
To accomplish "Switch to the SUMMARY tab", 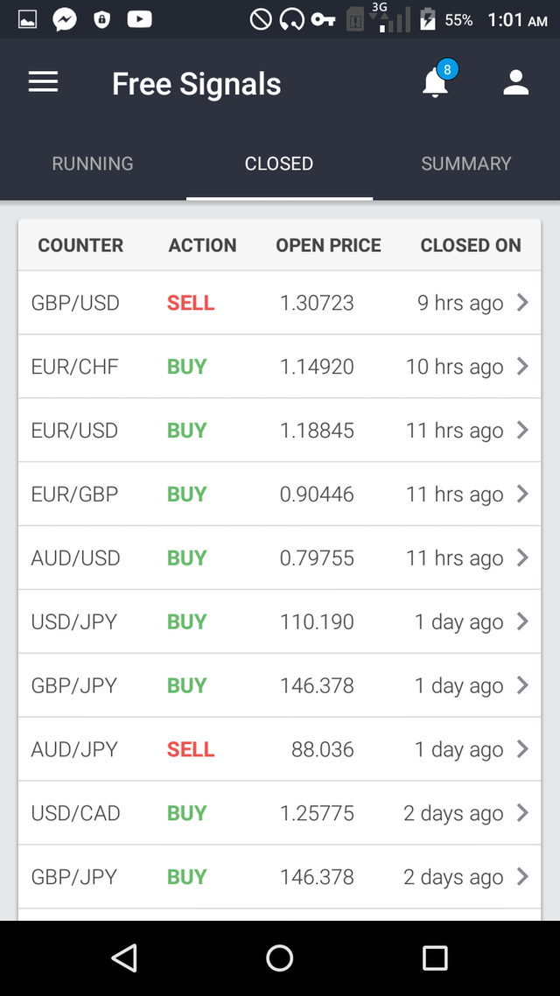I will coord(466,164).
